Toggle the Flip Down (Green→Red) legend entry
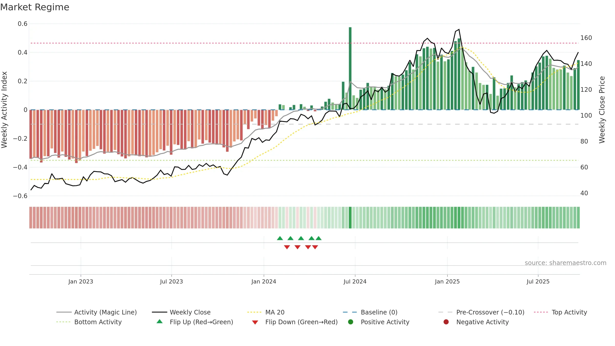 coord(295,322)
